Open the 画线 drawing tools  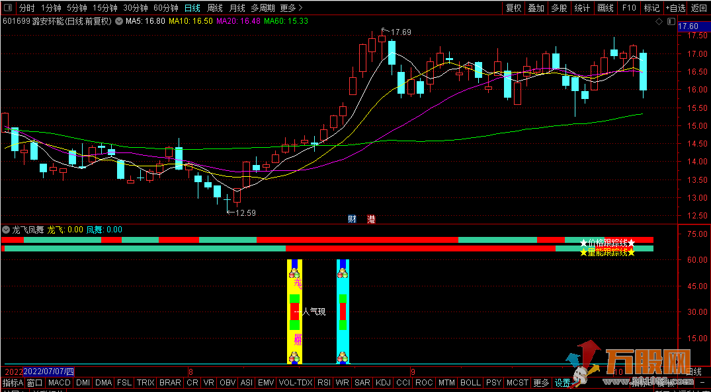click(605, 8)
